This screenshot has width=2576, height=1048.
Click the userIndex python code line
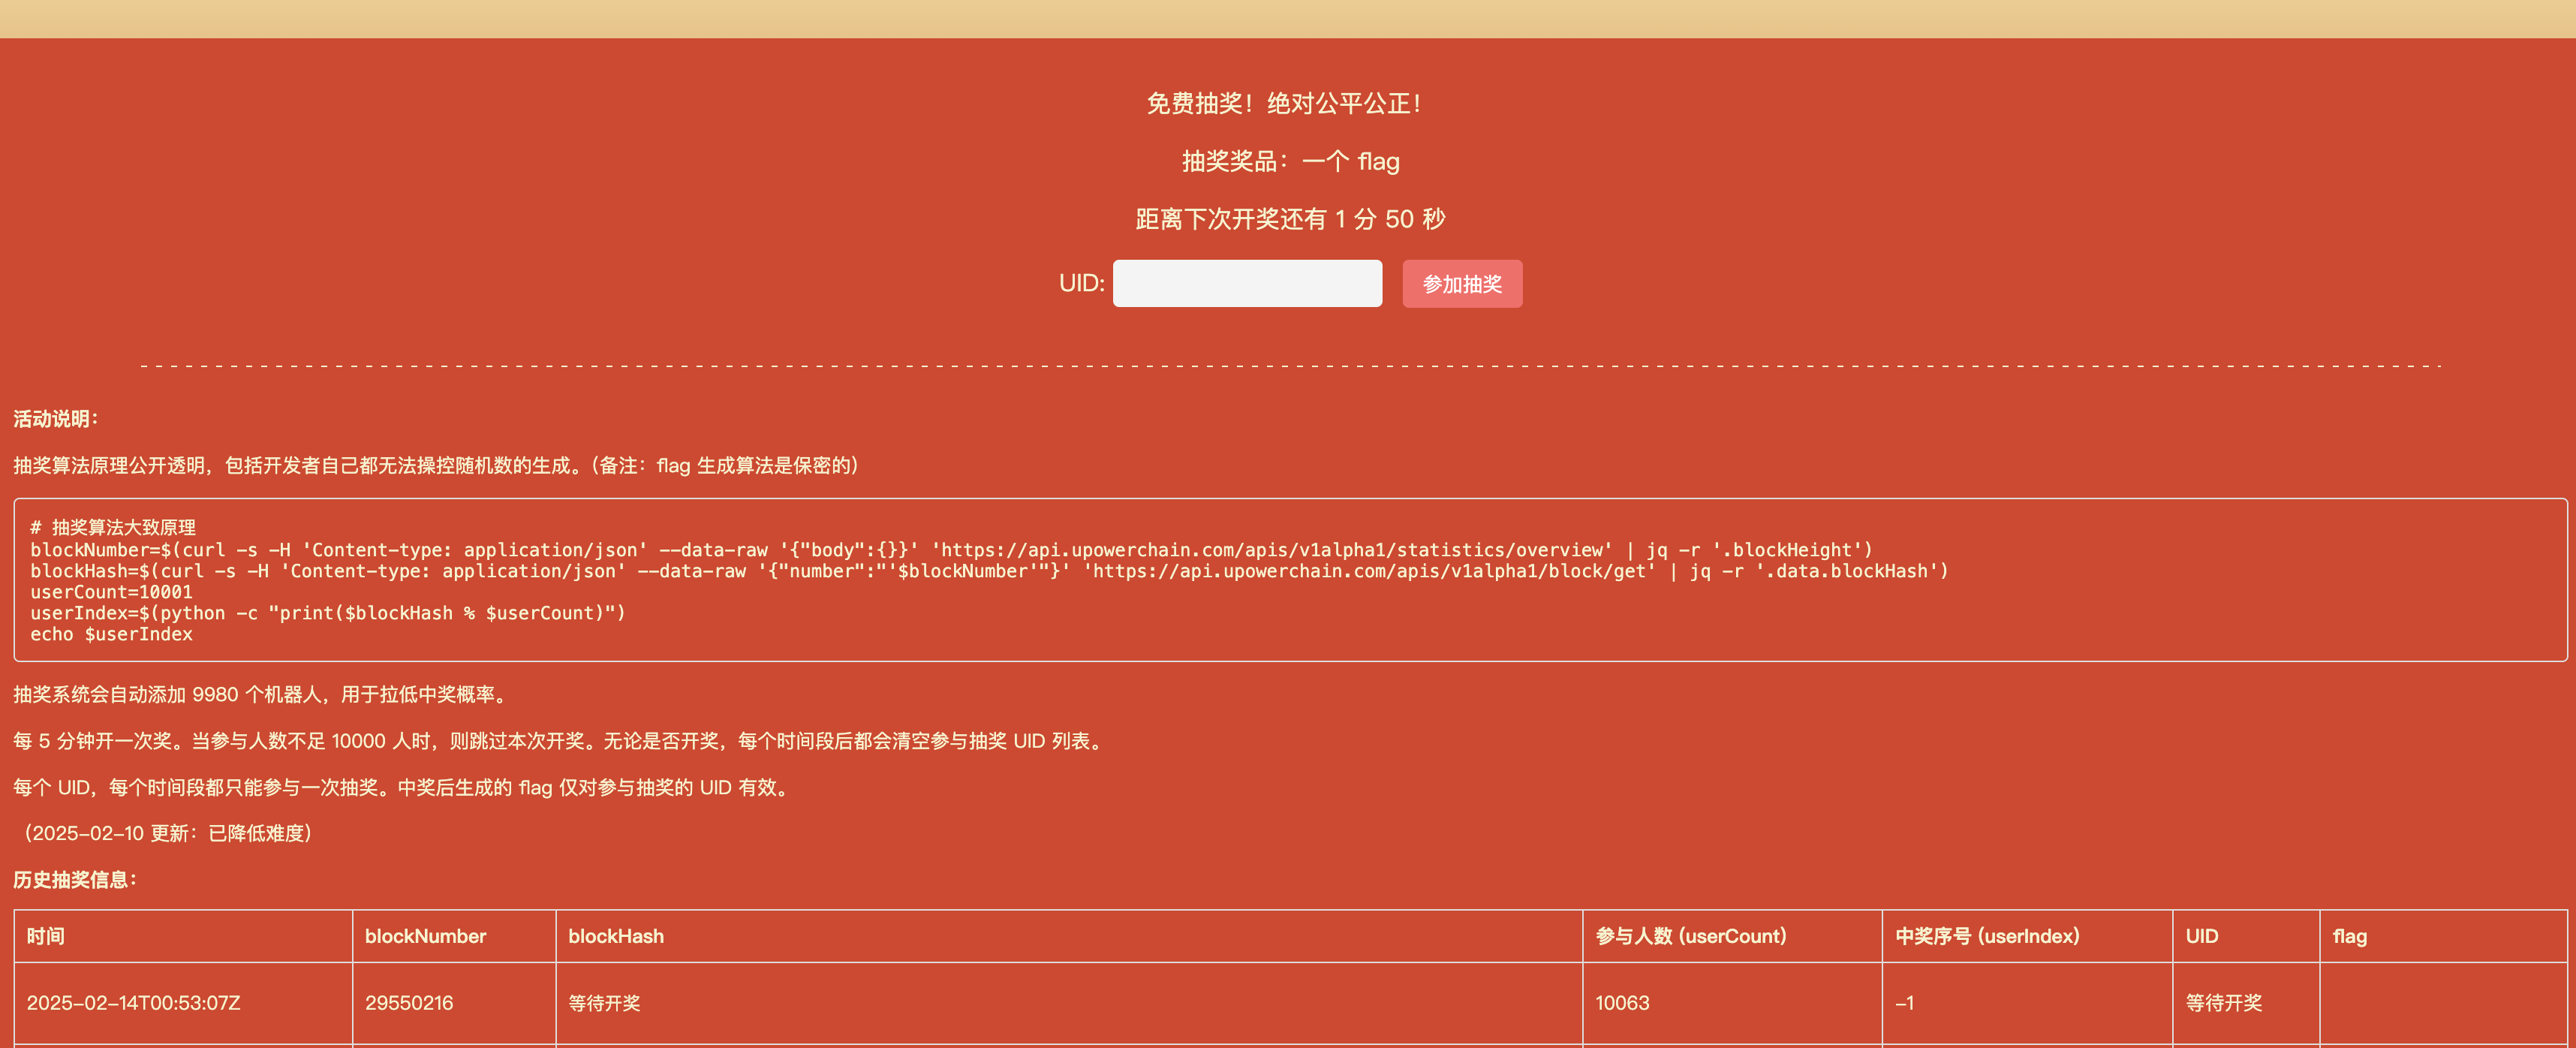point(328,613)
